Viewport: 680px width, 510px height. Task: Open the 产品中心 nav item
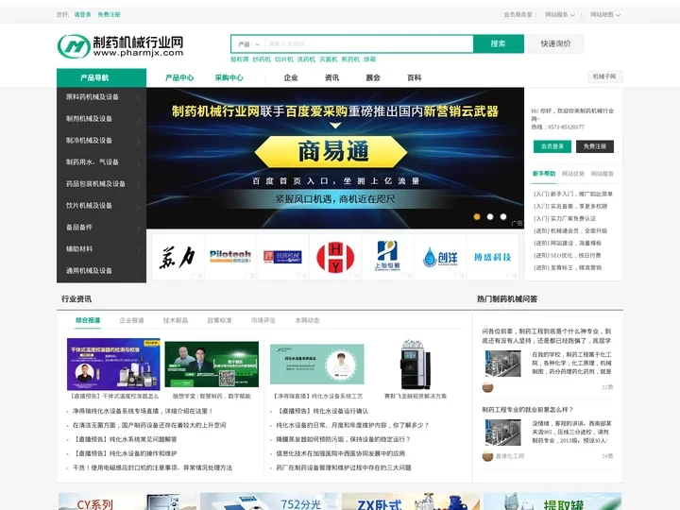click(179, 78)
